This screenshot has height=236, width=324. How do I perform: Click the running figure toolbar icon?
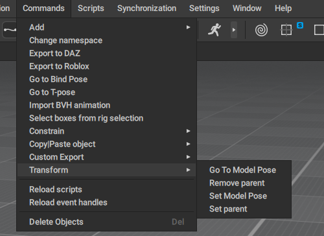(x=214, y=30)
